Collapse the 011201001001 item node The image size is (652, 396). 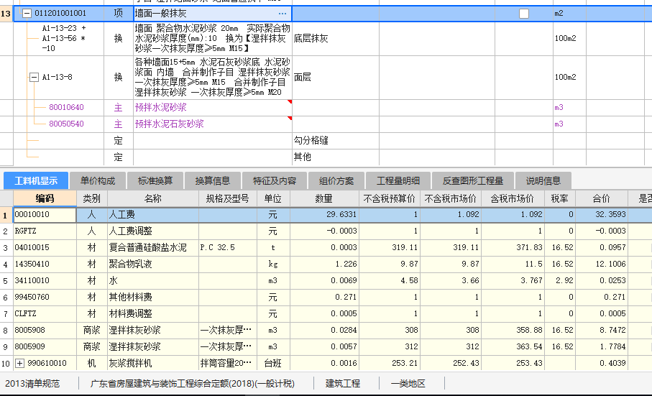(x=27, y=14)
